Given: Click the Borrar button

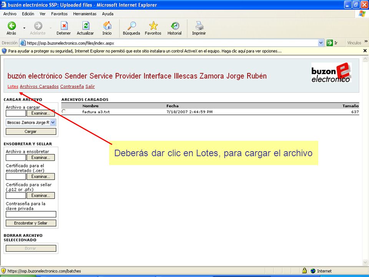Looking at the screenshot, I should coord(31,248).
